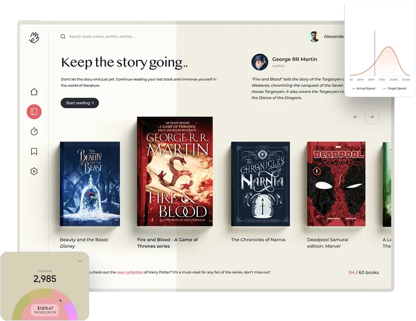Click the Actual Spend legend entry

(x=364, y=88)
